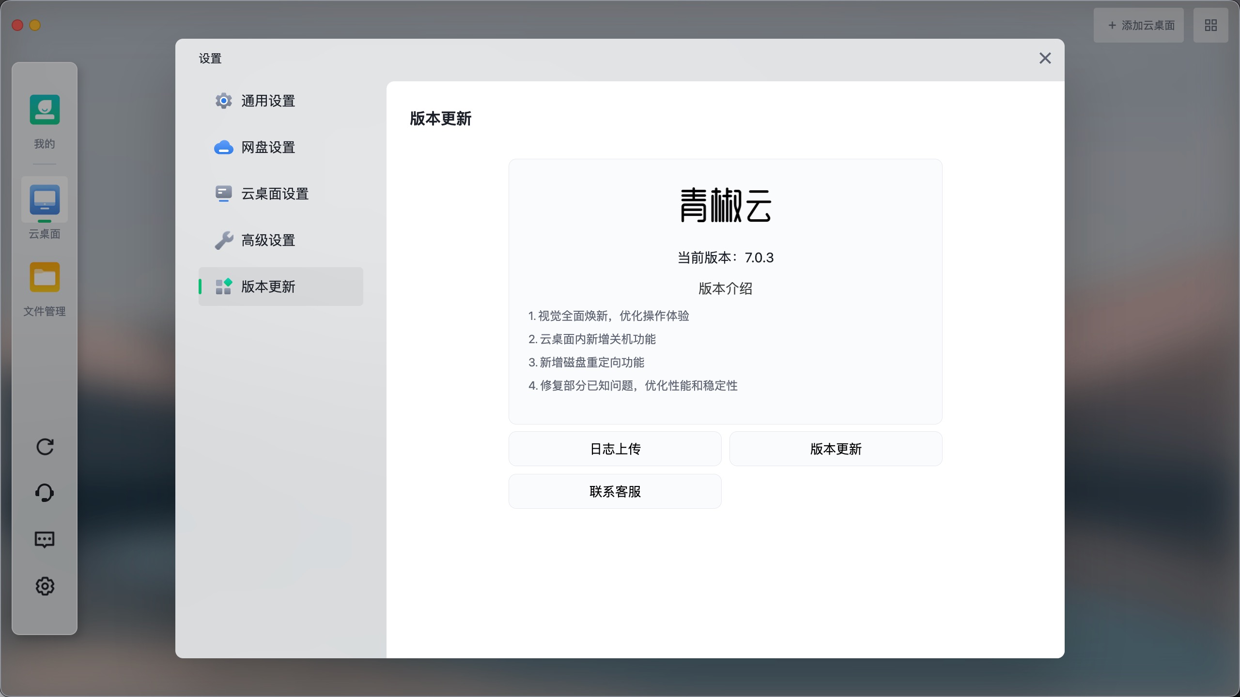Viewport: 1240px width, 697px height.
Task: Close the 设置 dialog with X
Action: (1045, 58)
